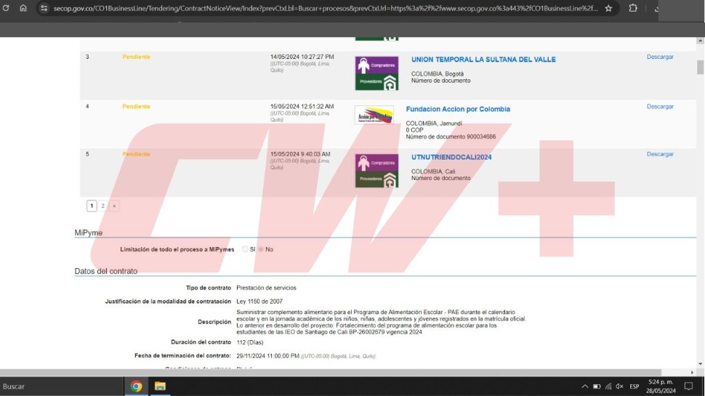Open UNION TEMPORAL LA SULTANA DEL VALLE link
This screenshot has height=396, width=705.
[483, 60]
